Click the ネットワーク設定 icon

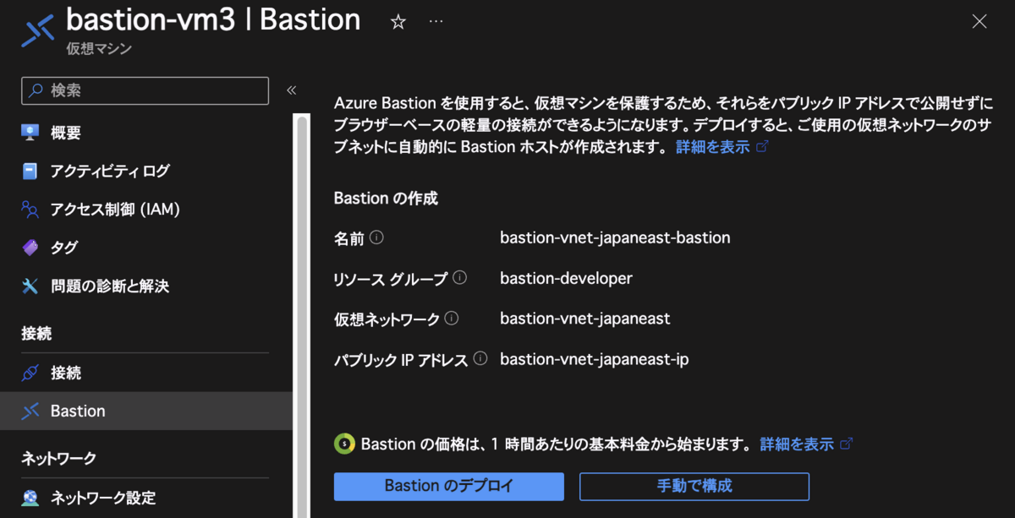[x=30, y=498]
